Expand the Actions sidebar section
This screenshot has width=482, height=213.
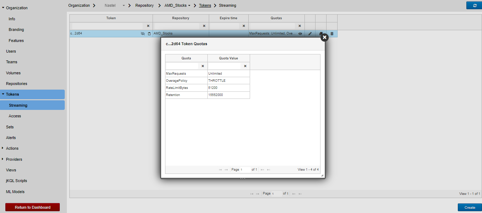(x=3, y=148)
